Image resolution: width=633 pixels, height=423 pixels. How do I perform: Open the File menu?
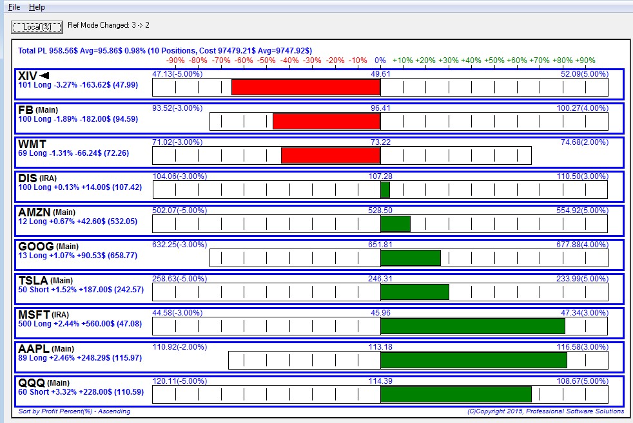(x=14, y=7)
